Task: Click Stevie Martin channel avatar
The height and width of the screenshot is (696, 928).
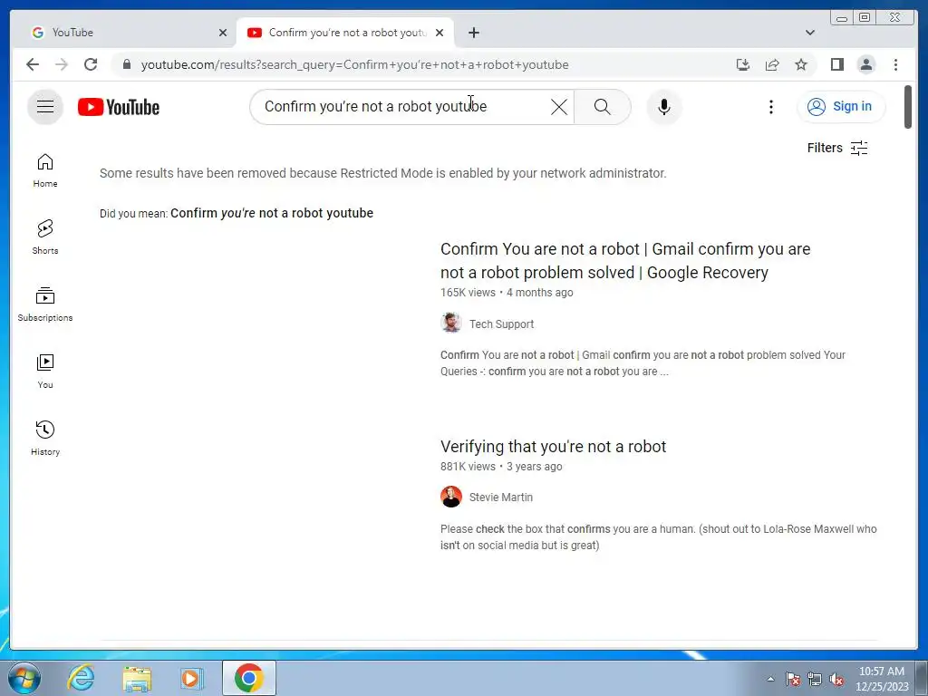Action: point(451,497)
